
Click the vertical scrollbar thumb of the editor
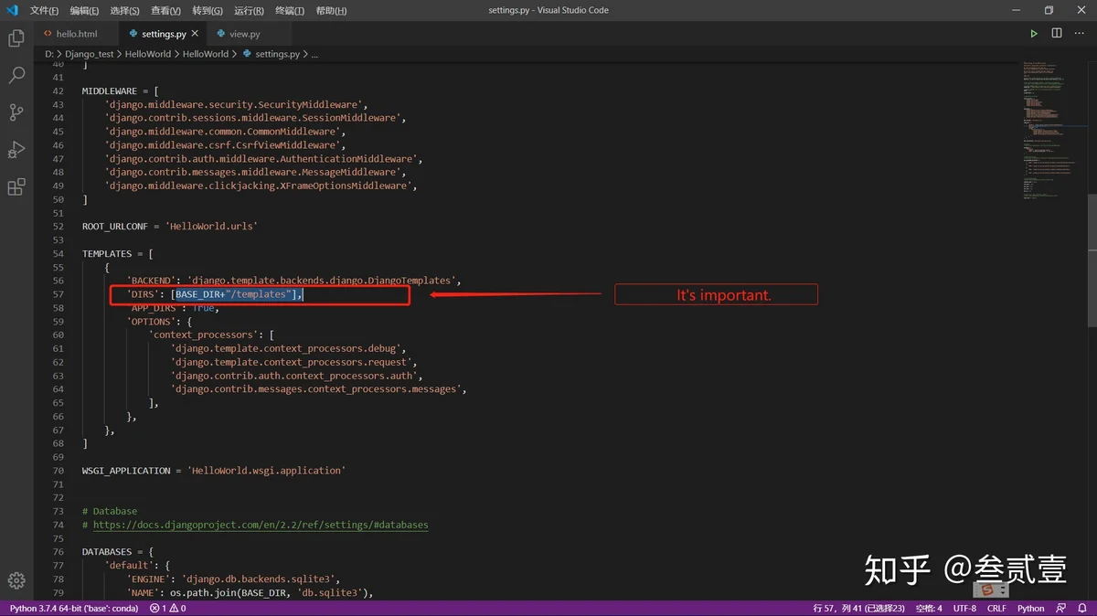pos(1092,260)
